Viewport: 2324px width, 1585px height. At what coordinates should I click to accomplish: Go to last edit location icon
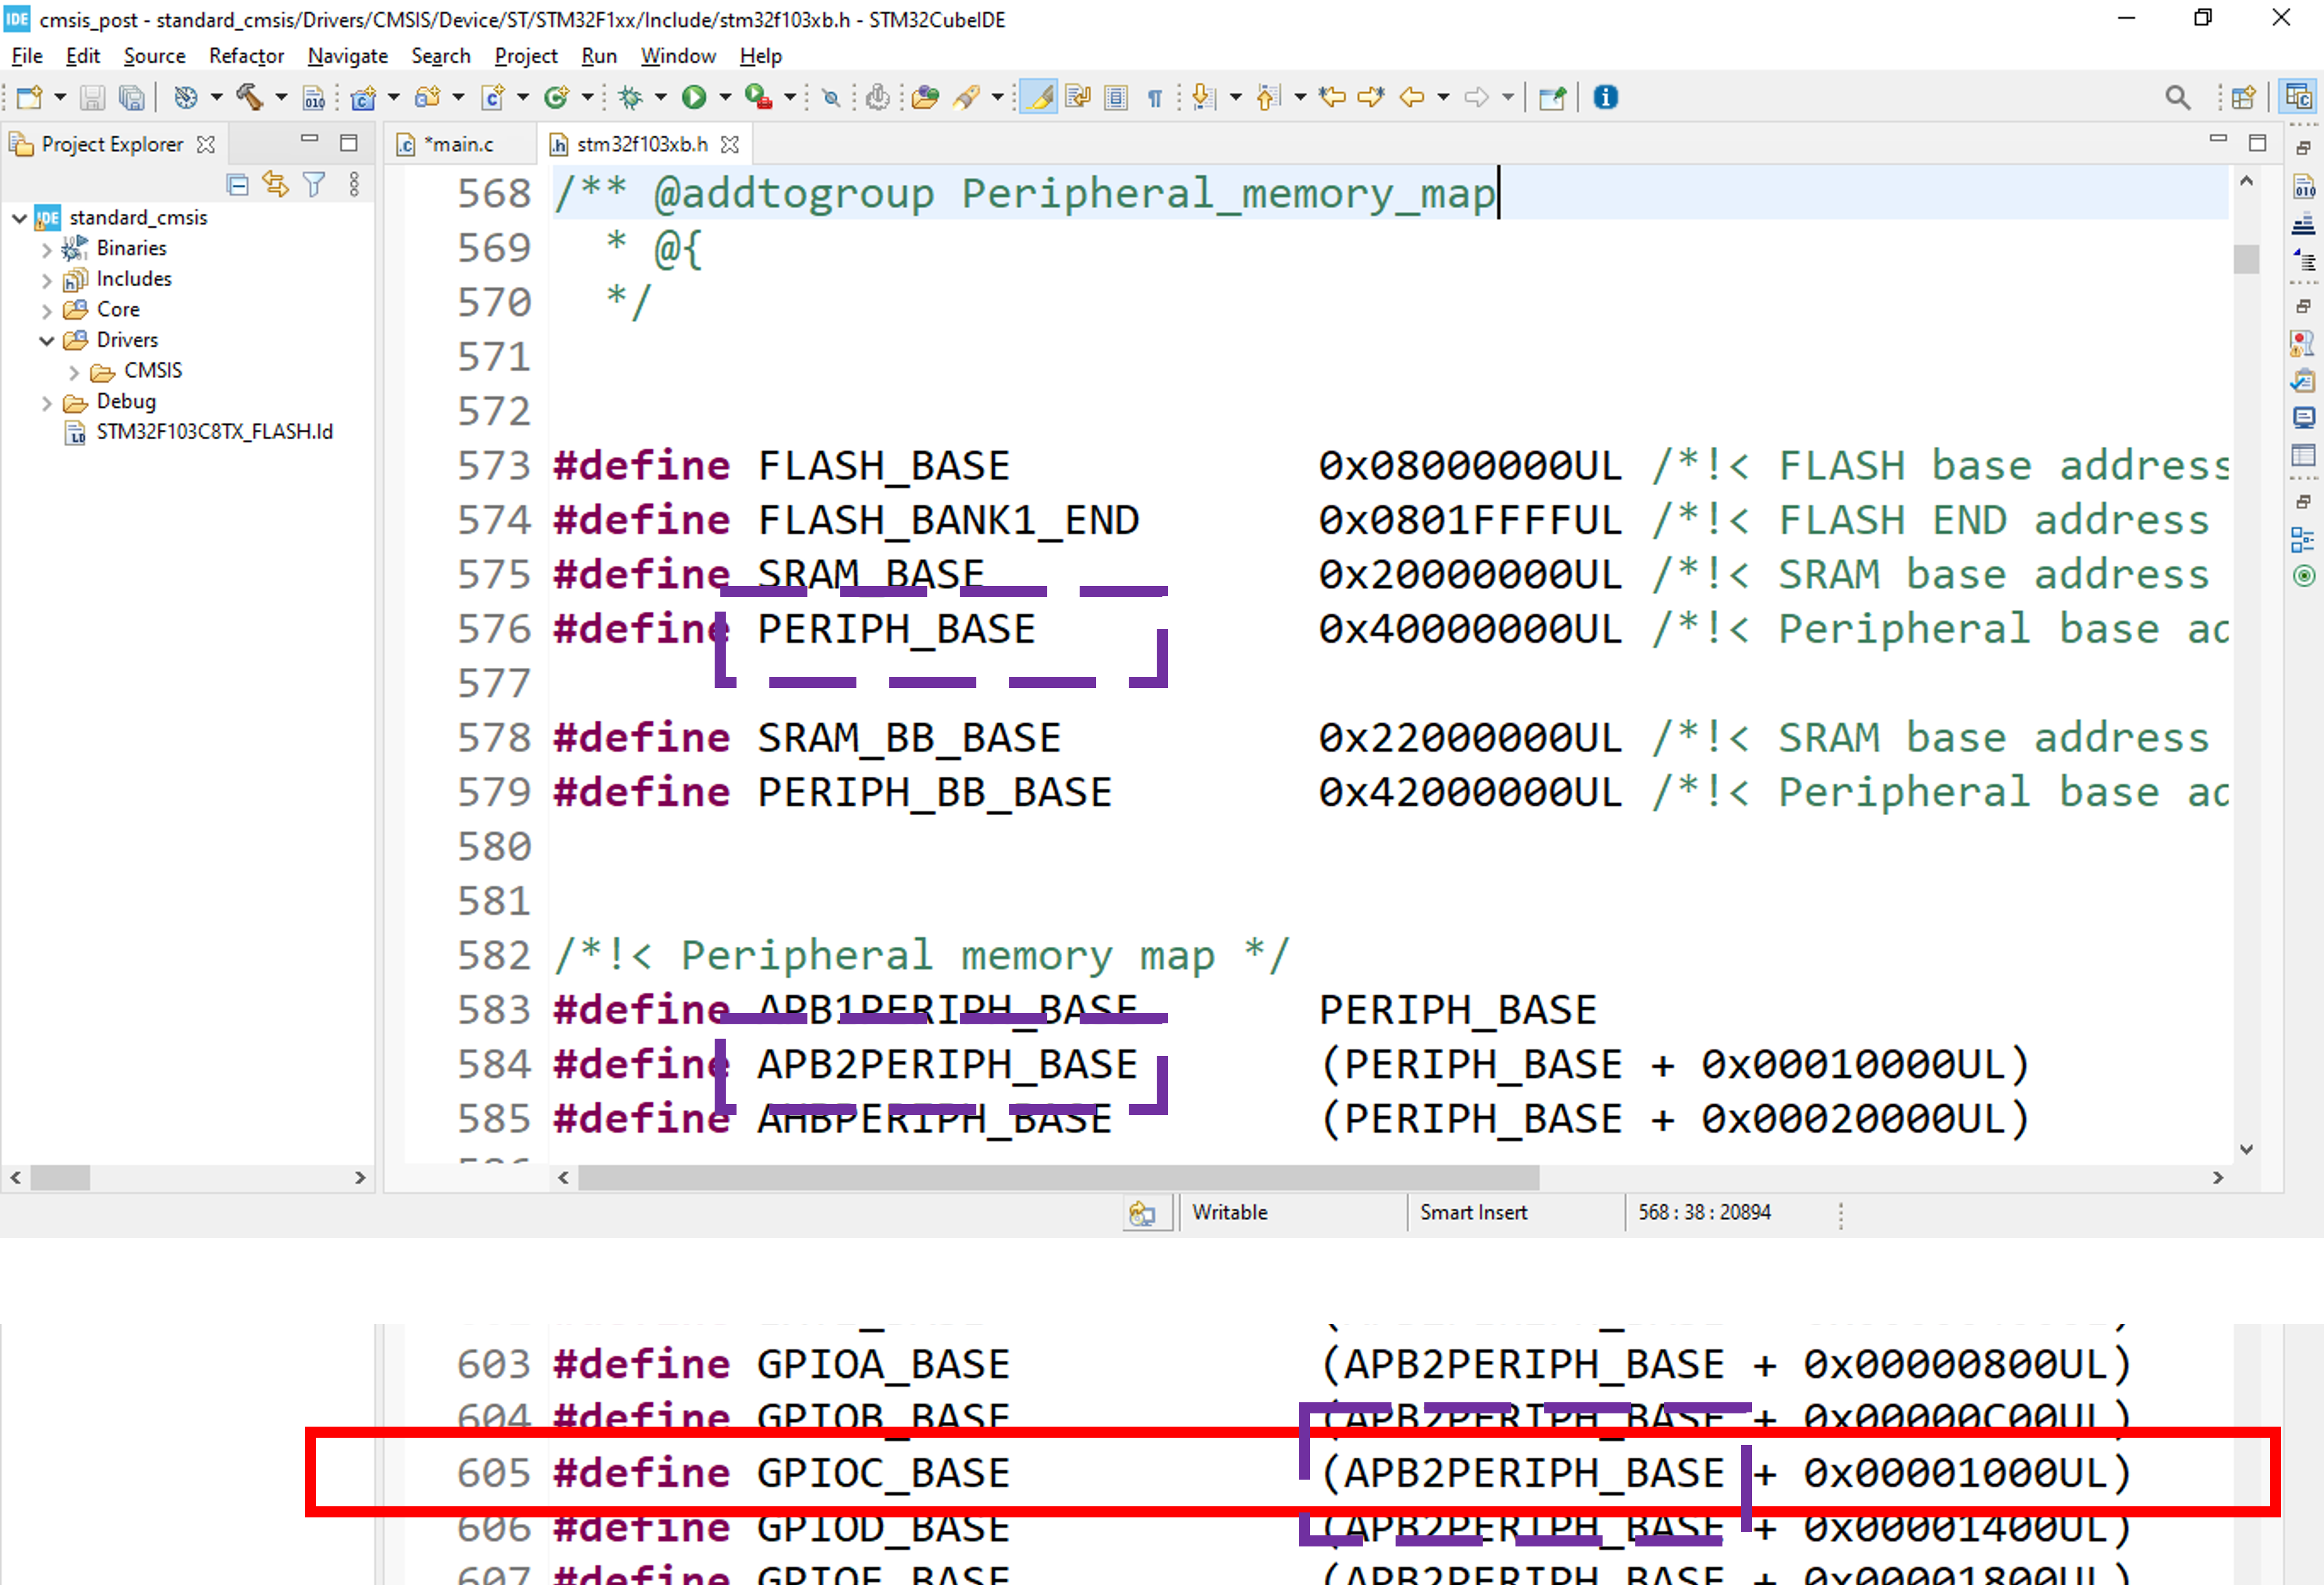(x=1332, y=97)
